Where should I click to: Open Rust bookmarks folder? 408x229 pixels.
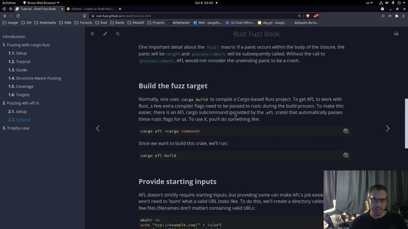tap(101, 23)
